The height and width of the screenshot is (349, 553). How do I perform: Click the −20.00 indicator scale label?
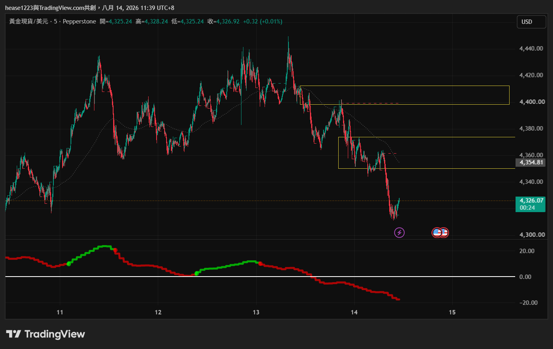coord(529,303)
